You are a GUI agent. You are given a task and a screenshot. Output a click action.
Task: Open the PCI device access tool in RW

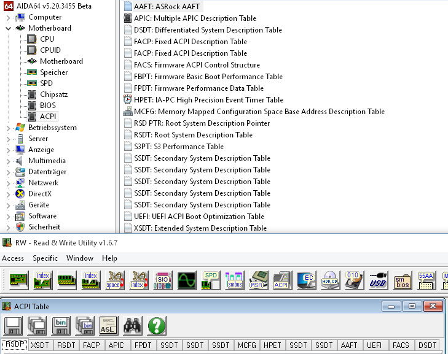click(18, 280)
